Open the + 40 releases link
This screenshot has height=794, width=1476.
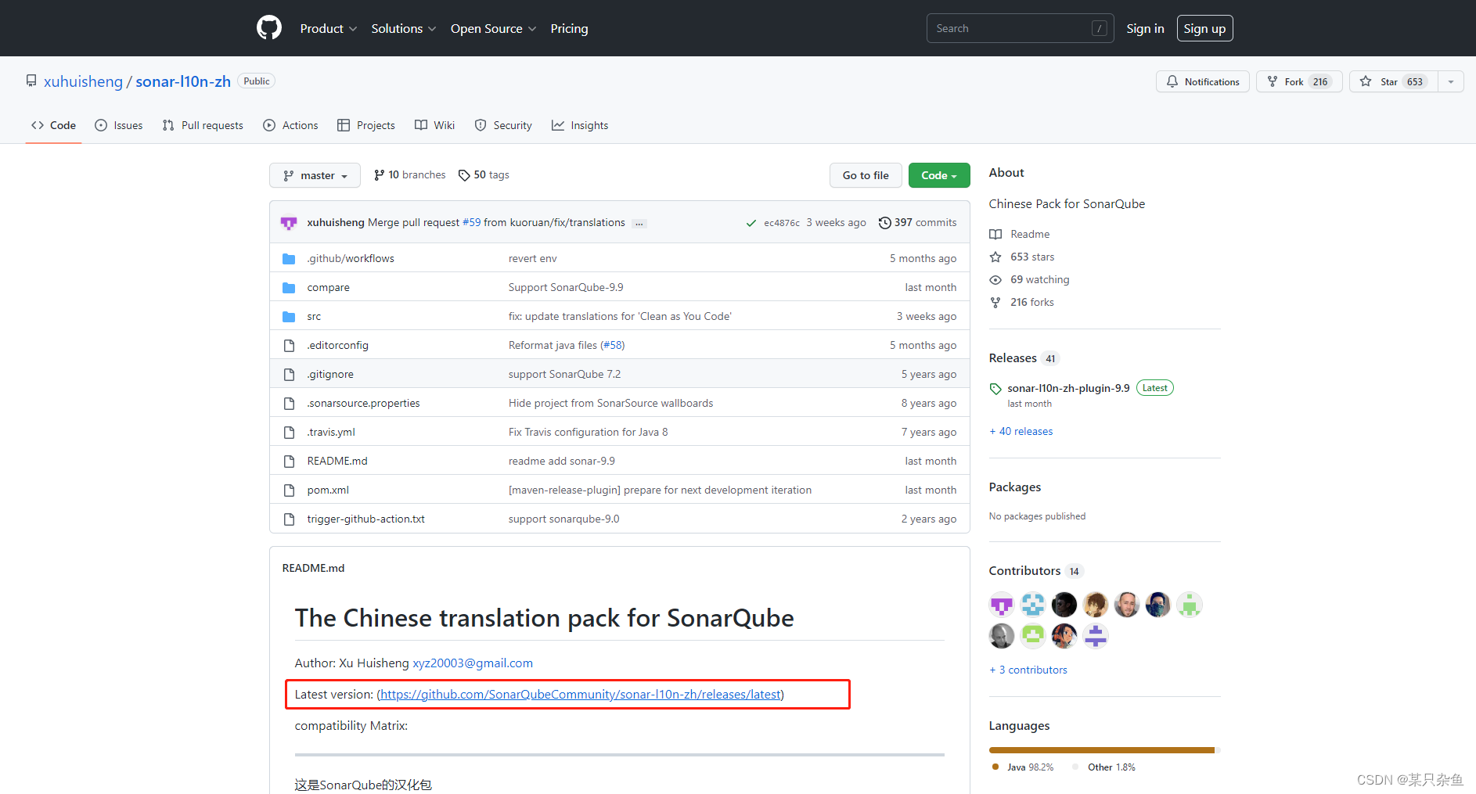(1021, 431)
